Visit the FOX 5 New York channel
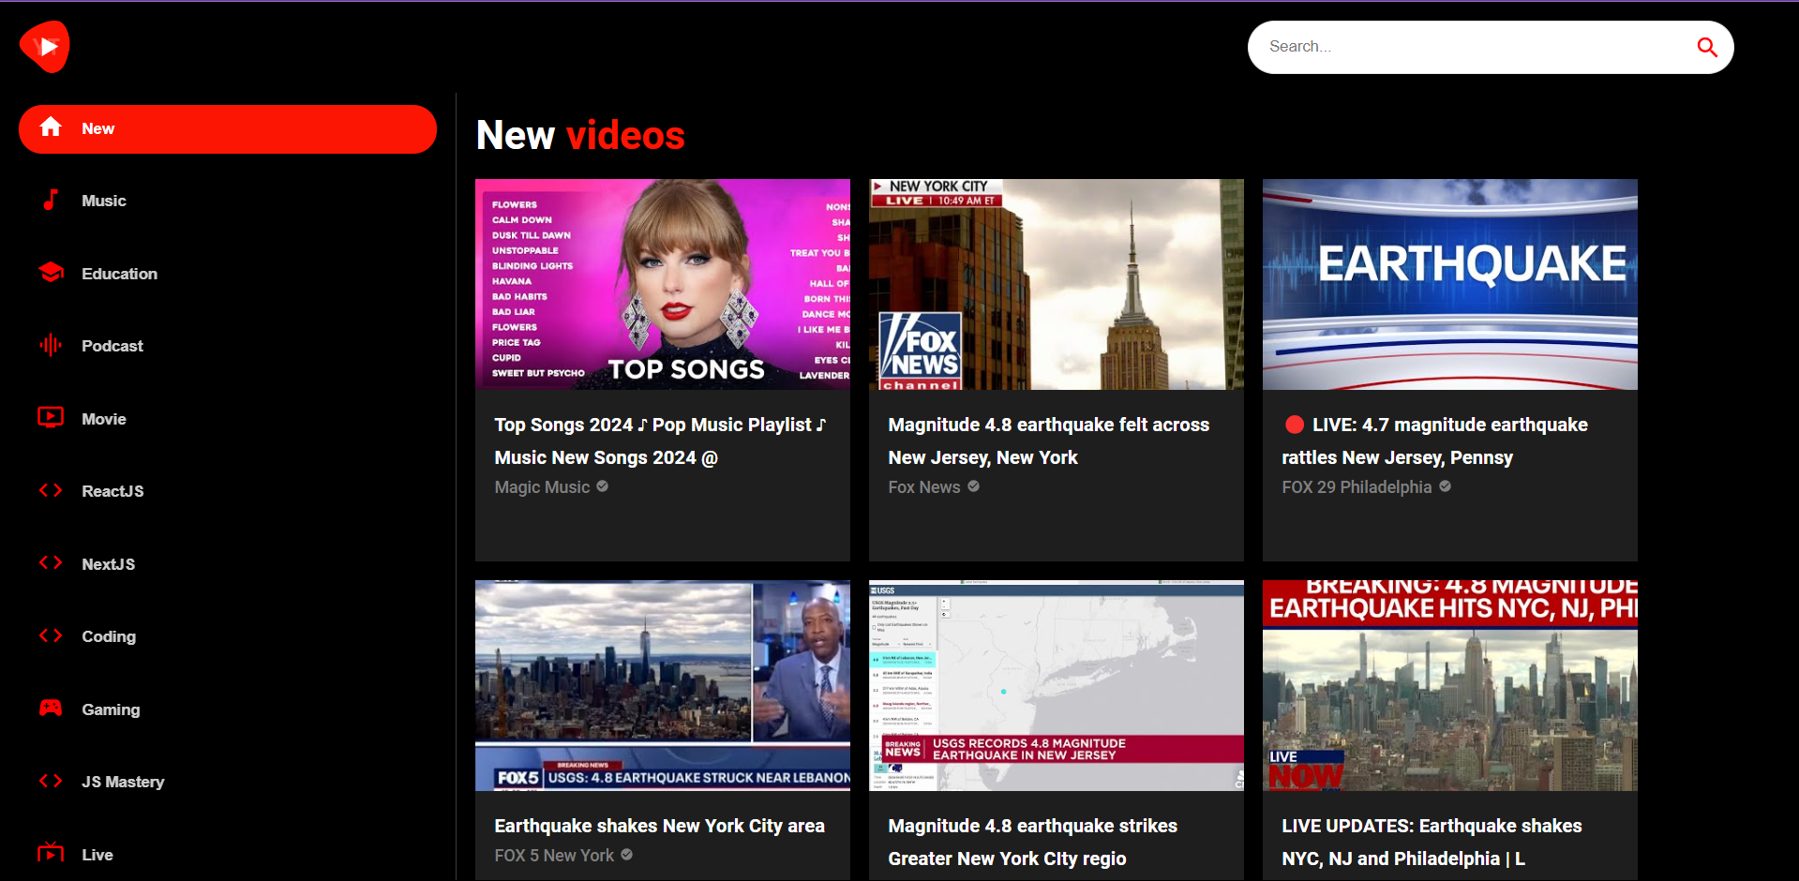The width and height of the screenshot is (1799, 881). (555, 856)
